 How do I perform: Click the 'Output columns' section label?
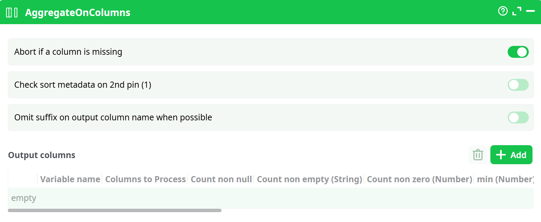pyautogui.click(x=41, y=155)
